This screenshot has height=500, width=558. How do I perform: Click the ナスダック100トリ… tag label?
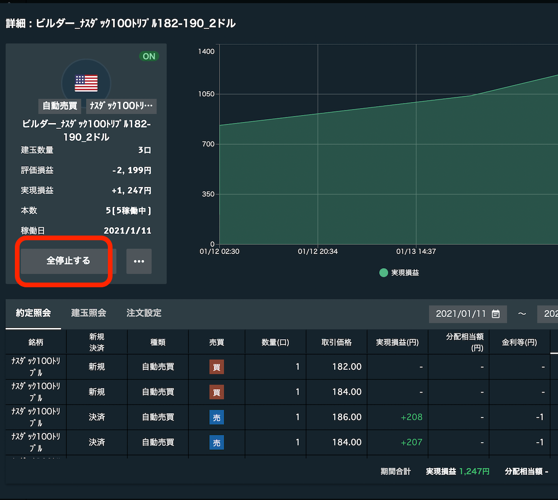tap(121, 106)
